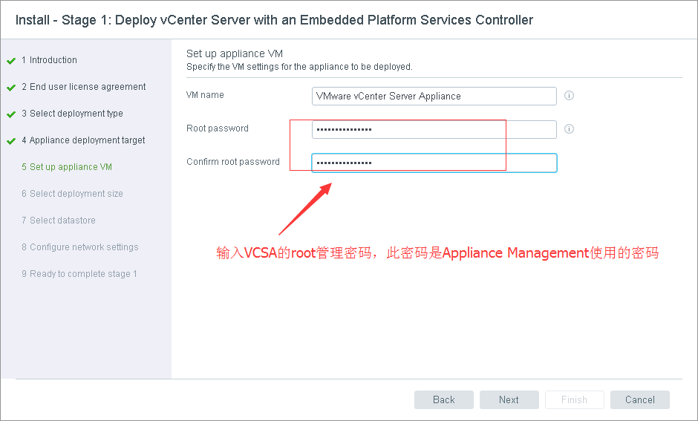Click the Back button
Viewport: 698px width, 421px height.
(x=444, y=399)
